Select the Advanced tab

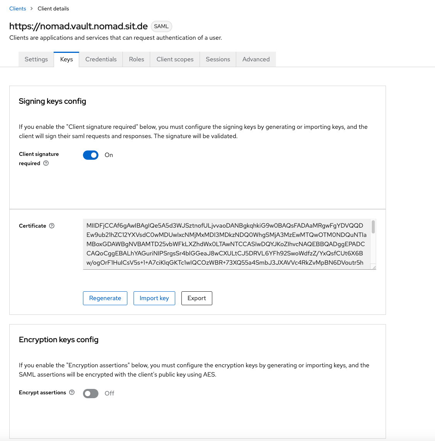click(x=256, y=59)
